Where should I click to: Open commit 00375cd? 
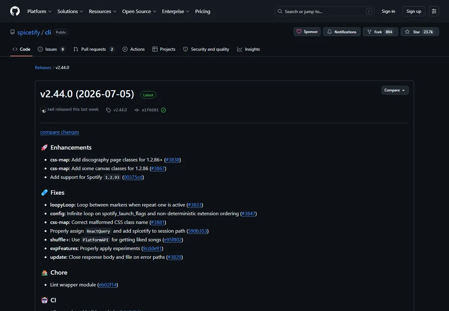(133, 177)
